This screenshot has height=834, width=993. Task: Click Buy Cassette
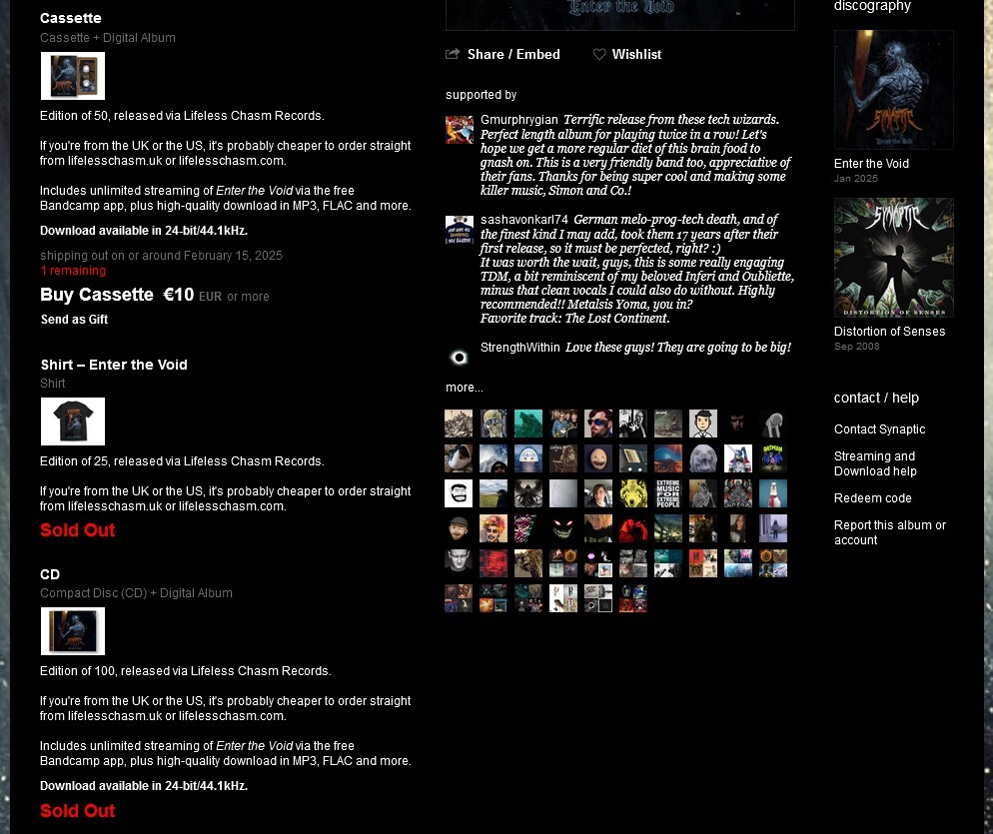[96, 295]
